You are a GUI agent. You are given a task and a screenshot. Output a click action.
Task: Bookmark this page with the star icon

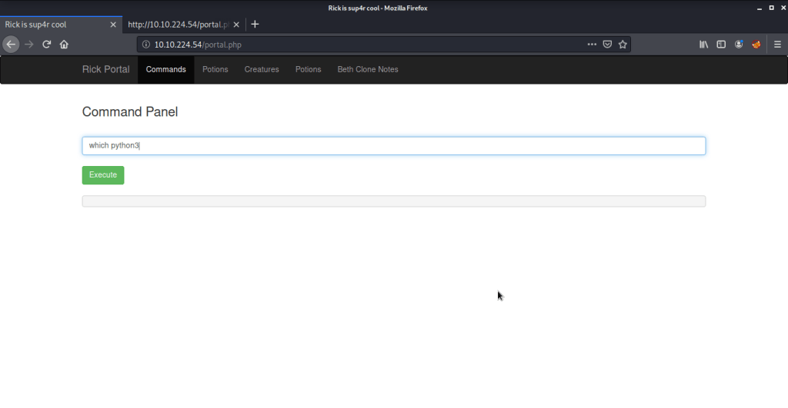tap(623, 45)
